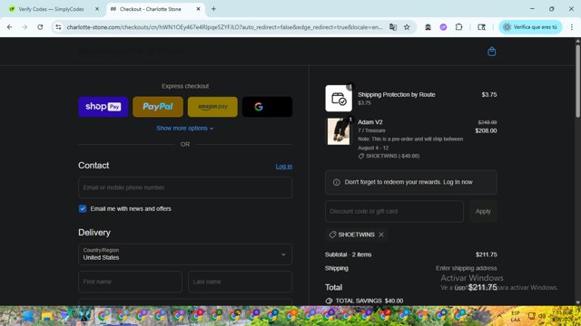Remove the SHOETWINS discount code

(x=381, y=235)
